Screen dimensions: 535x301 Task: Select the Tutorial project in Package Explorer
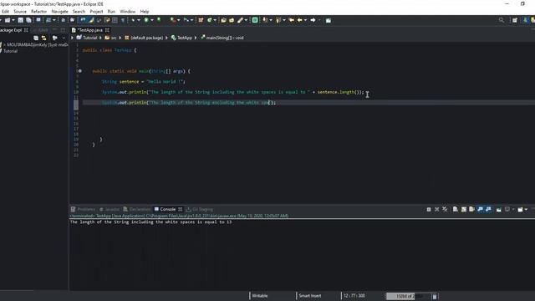10,51
